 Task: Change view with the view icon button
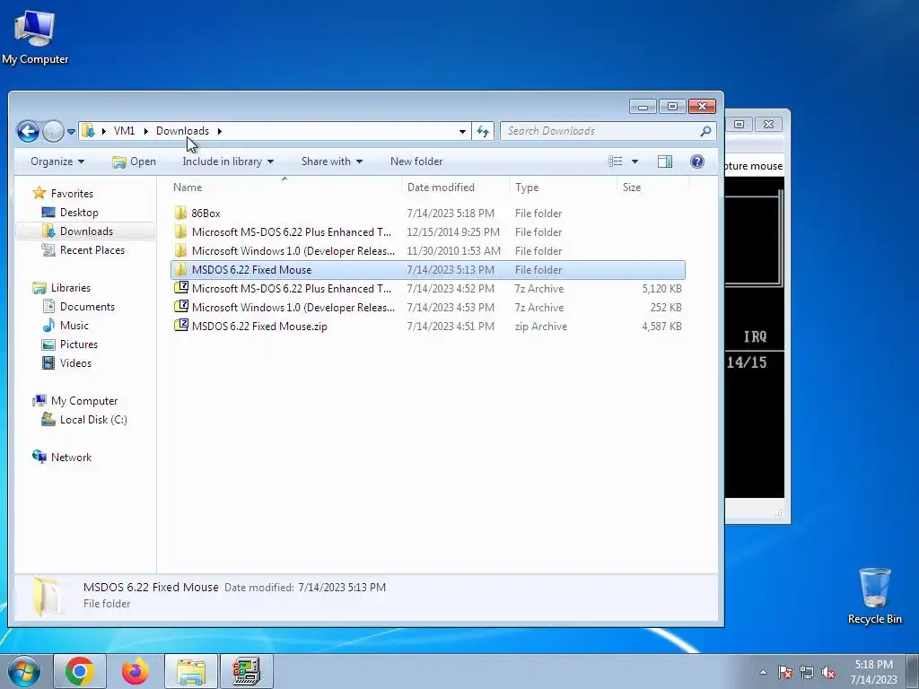click(x=615, y=161)
